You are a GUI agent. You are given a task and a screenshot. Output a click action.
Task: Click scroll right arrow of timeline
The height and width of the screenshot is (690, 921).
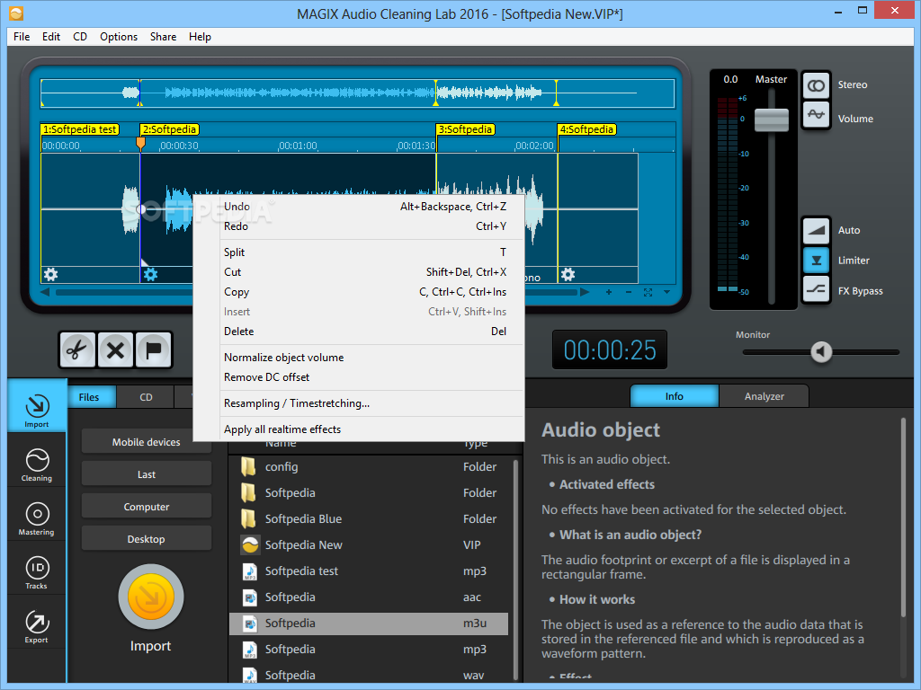click(x=585, y=292)
